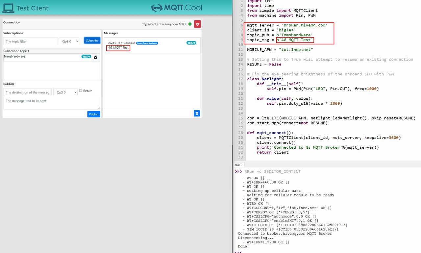Click the Messages panel heading
421x253 pixels.
tap(111, 33)
